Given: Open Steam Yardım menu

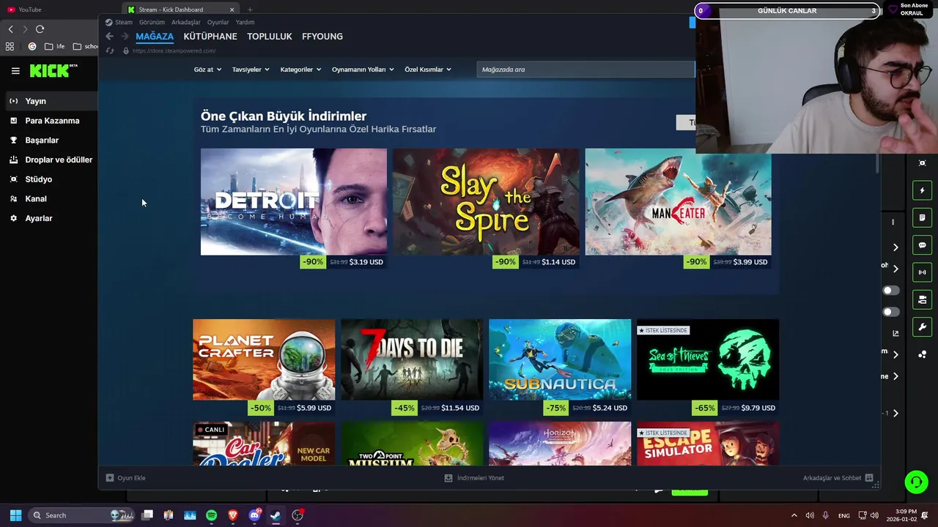Looking at the screenshot, I should 245,22.
